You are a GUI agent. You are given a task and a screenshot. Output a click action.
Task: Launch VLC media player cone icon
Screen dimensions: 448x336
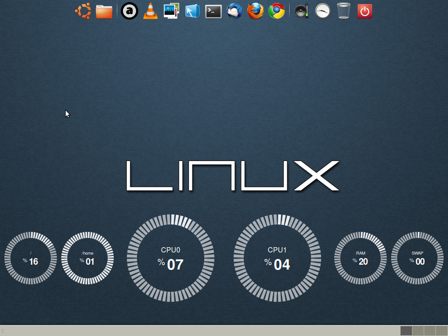tap(150, 11)
